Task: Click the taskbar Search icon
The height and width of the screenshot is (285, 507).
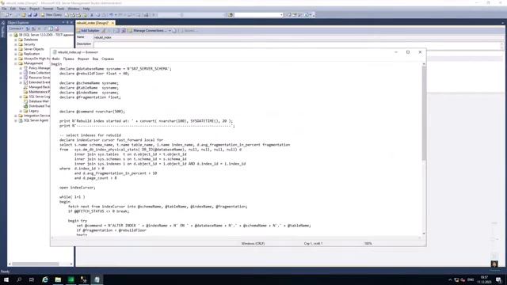Action: pos(19,279)
